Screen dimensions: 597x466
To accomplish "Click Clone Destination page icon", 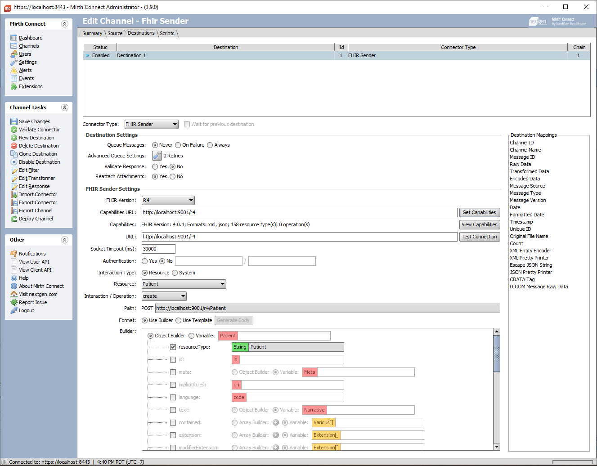I will (14, 154).
